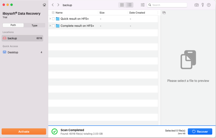Open the license key icon
Viewport: 216px width, 138px height.
click(202, 5)
